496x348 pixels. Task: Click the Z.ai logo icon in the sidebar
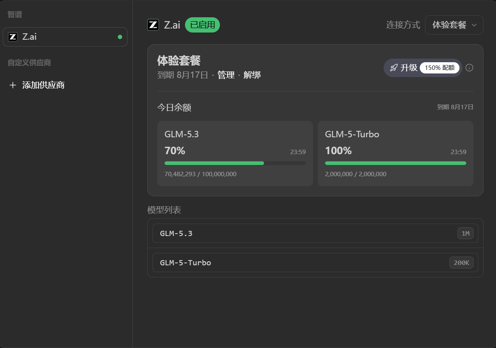pyautogui.click(x=13, y=37)
